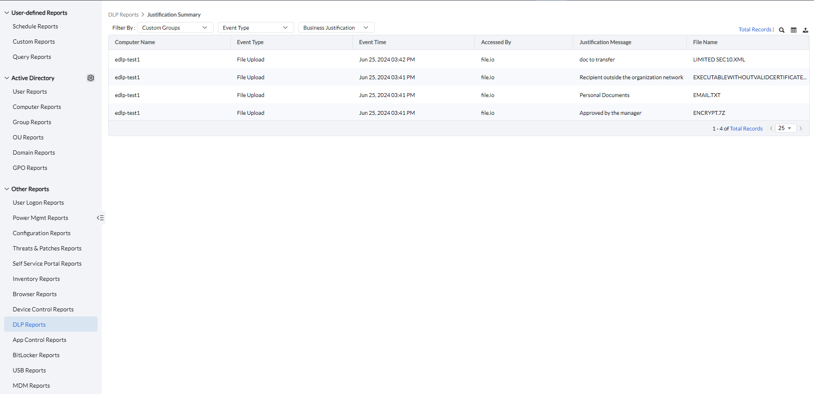Screen dimensions: 814x394
Task: Go to the next page of records
Action: click(801, 128)
